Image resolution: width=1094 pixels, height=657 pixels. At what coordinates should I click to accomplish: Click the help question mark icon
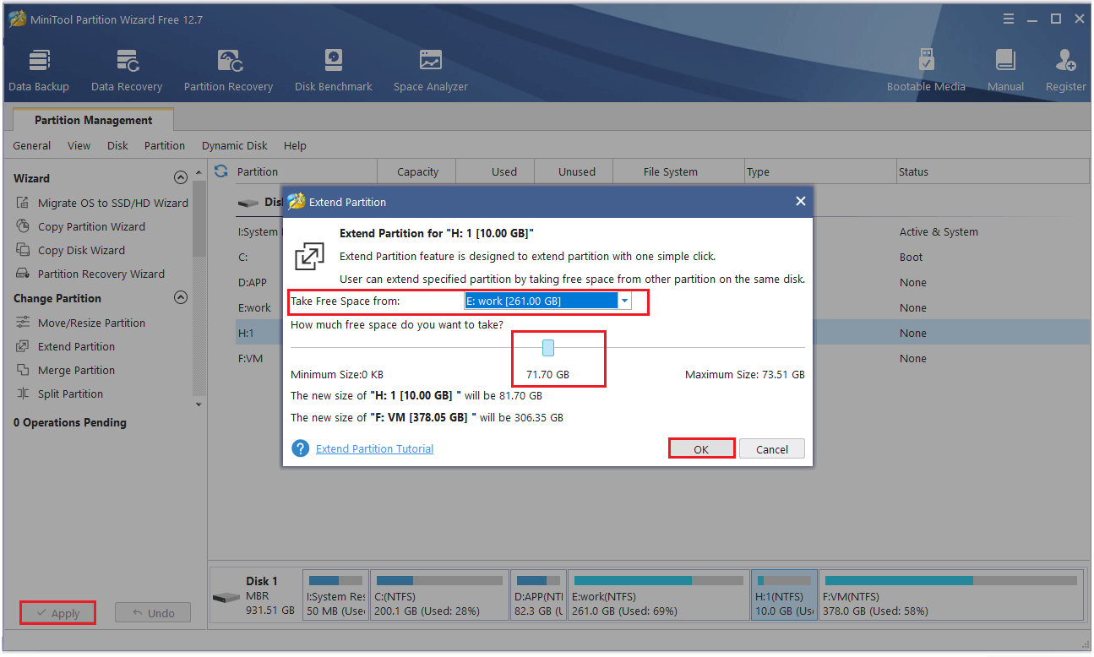(300, 448)
